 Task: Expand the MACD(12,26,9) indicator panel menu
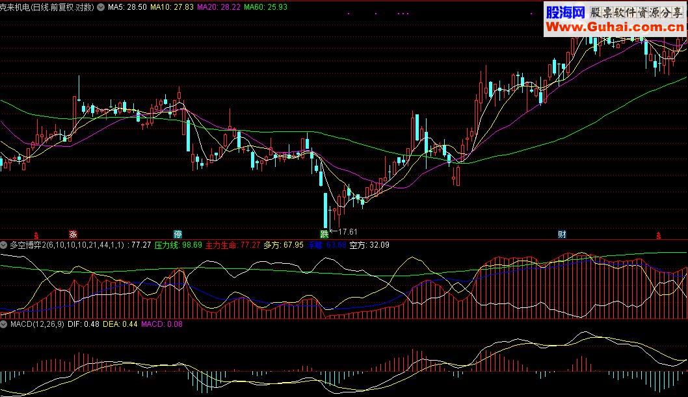click(x=3, y=324)
